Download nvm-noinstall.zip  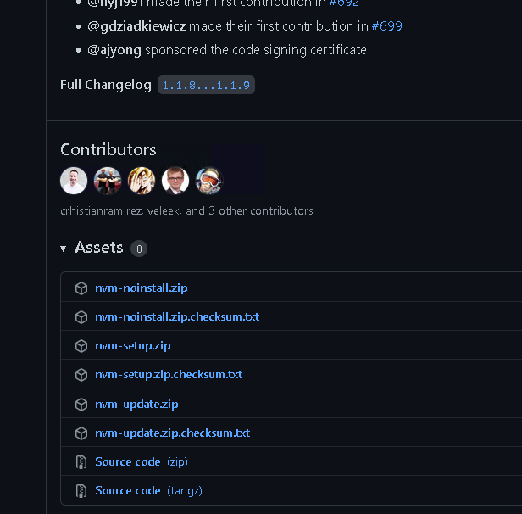(142, 288)
